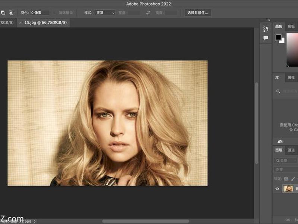The width and height of the screenshot is (298, 224).
Task: Click the link layers chain icon
Action: pyautogui.click(x=288, y=220)
